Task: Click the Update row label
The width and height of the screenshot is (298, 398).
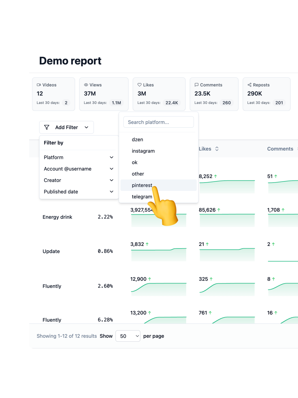Action: (x=51, y=251)
